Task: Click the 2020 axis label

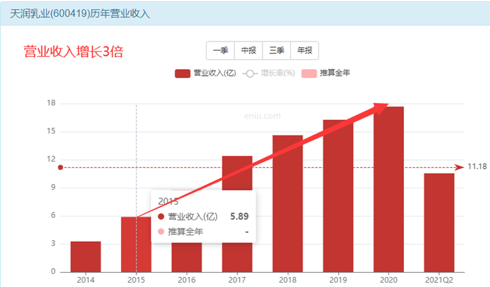Action: pyautogui.click(x=389, y=280)
